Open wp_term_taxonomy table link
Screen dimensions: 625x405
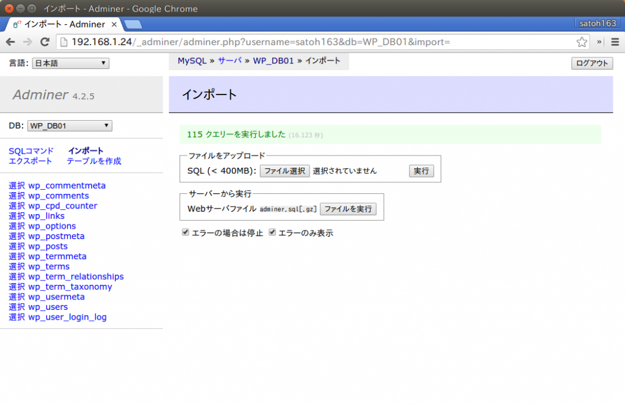pyautogui.click(x=70, y=287)
